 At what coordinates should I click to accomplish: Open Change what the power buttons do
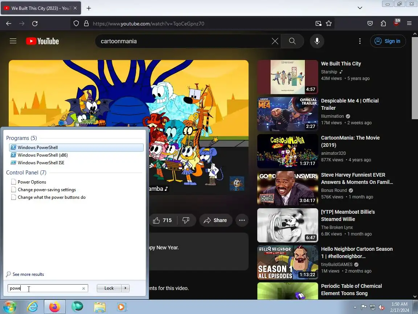[x=52, y=197]
